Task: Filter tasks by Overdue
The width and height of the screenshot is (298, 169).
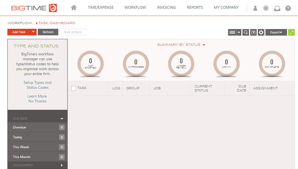Action: pos(37,127)
